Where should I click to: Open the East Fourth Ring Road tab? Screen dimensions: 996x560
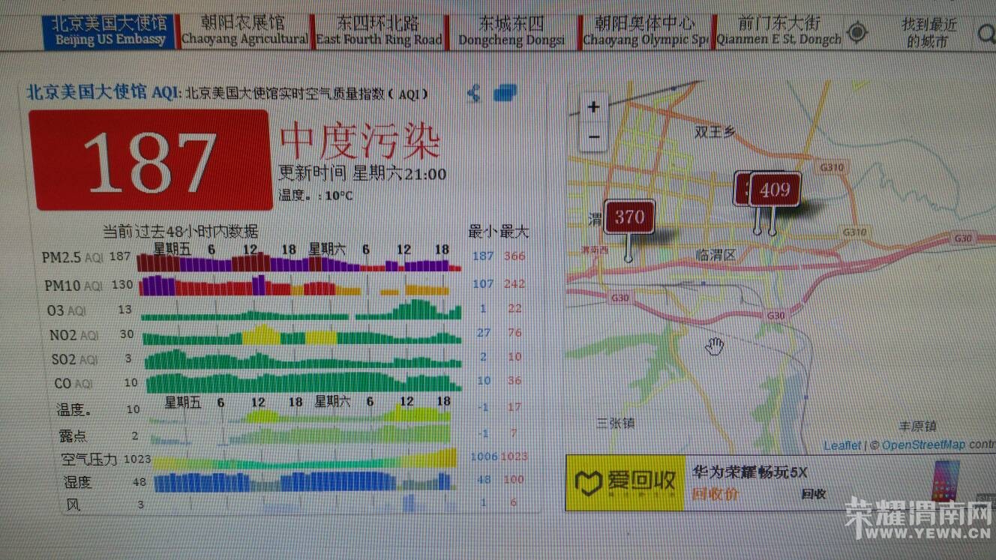click(x=379, y=31)
